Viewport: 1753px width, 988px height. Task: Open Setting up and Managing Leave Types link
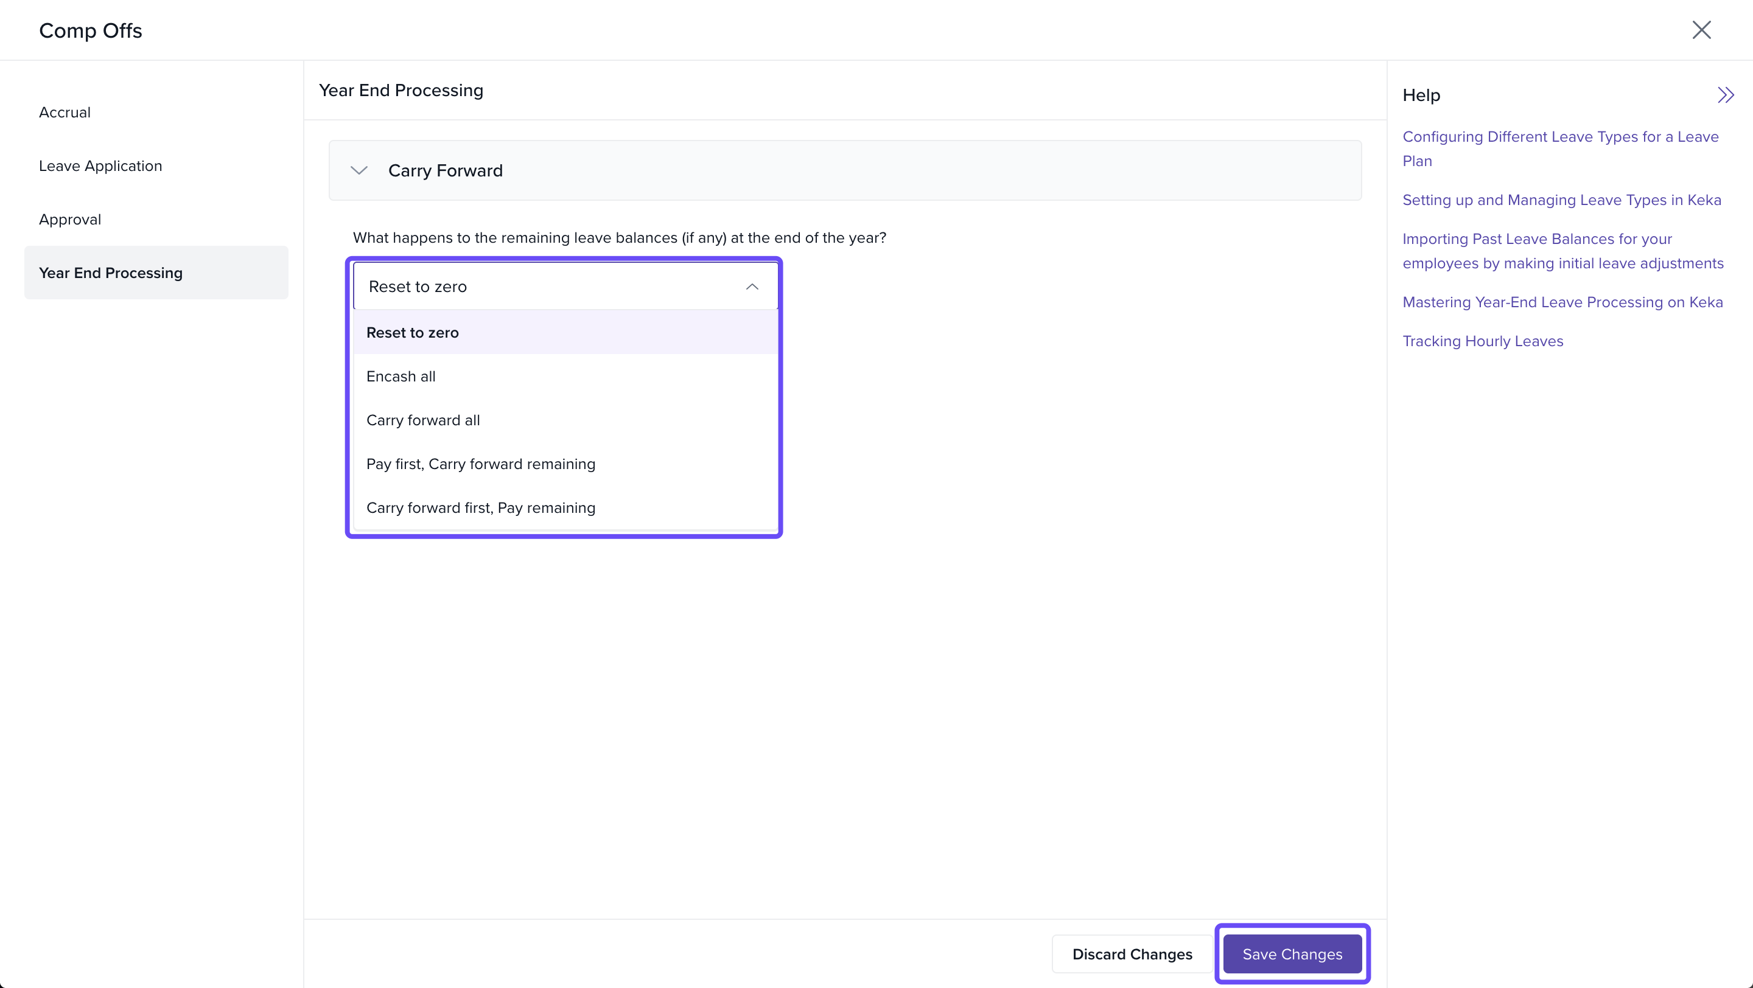pos(1561,200)
